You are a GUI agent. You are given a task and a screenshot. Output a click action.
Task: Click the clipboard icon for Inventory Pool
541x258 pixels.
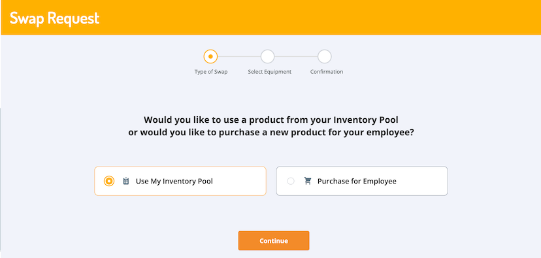(126, 181)
